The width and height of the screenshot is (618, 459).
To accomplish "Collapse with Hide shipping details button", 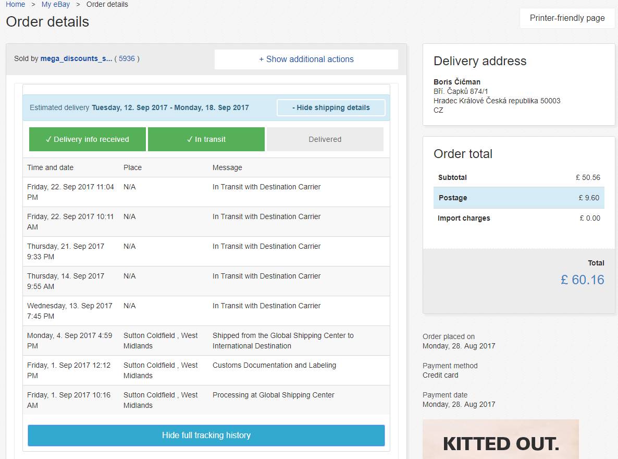I will click(331, 108).
